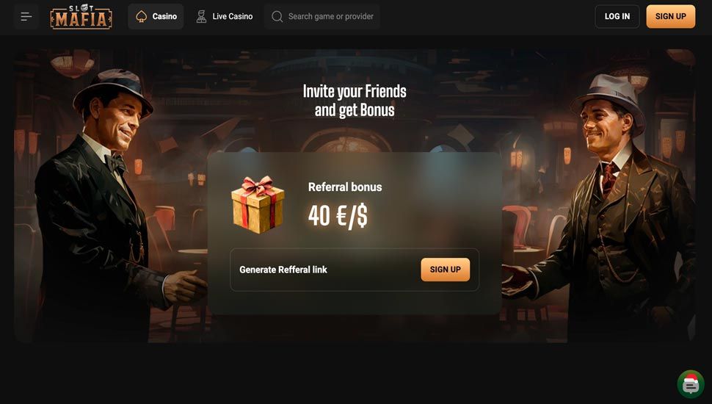Click the 40 €/$ bonus amount
This screenshot has height=404, width=712.
(x=338, y=215)
